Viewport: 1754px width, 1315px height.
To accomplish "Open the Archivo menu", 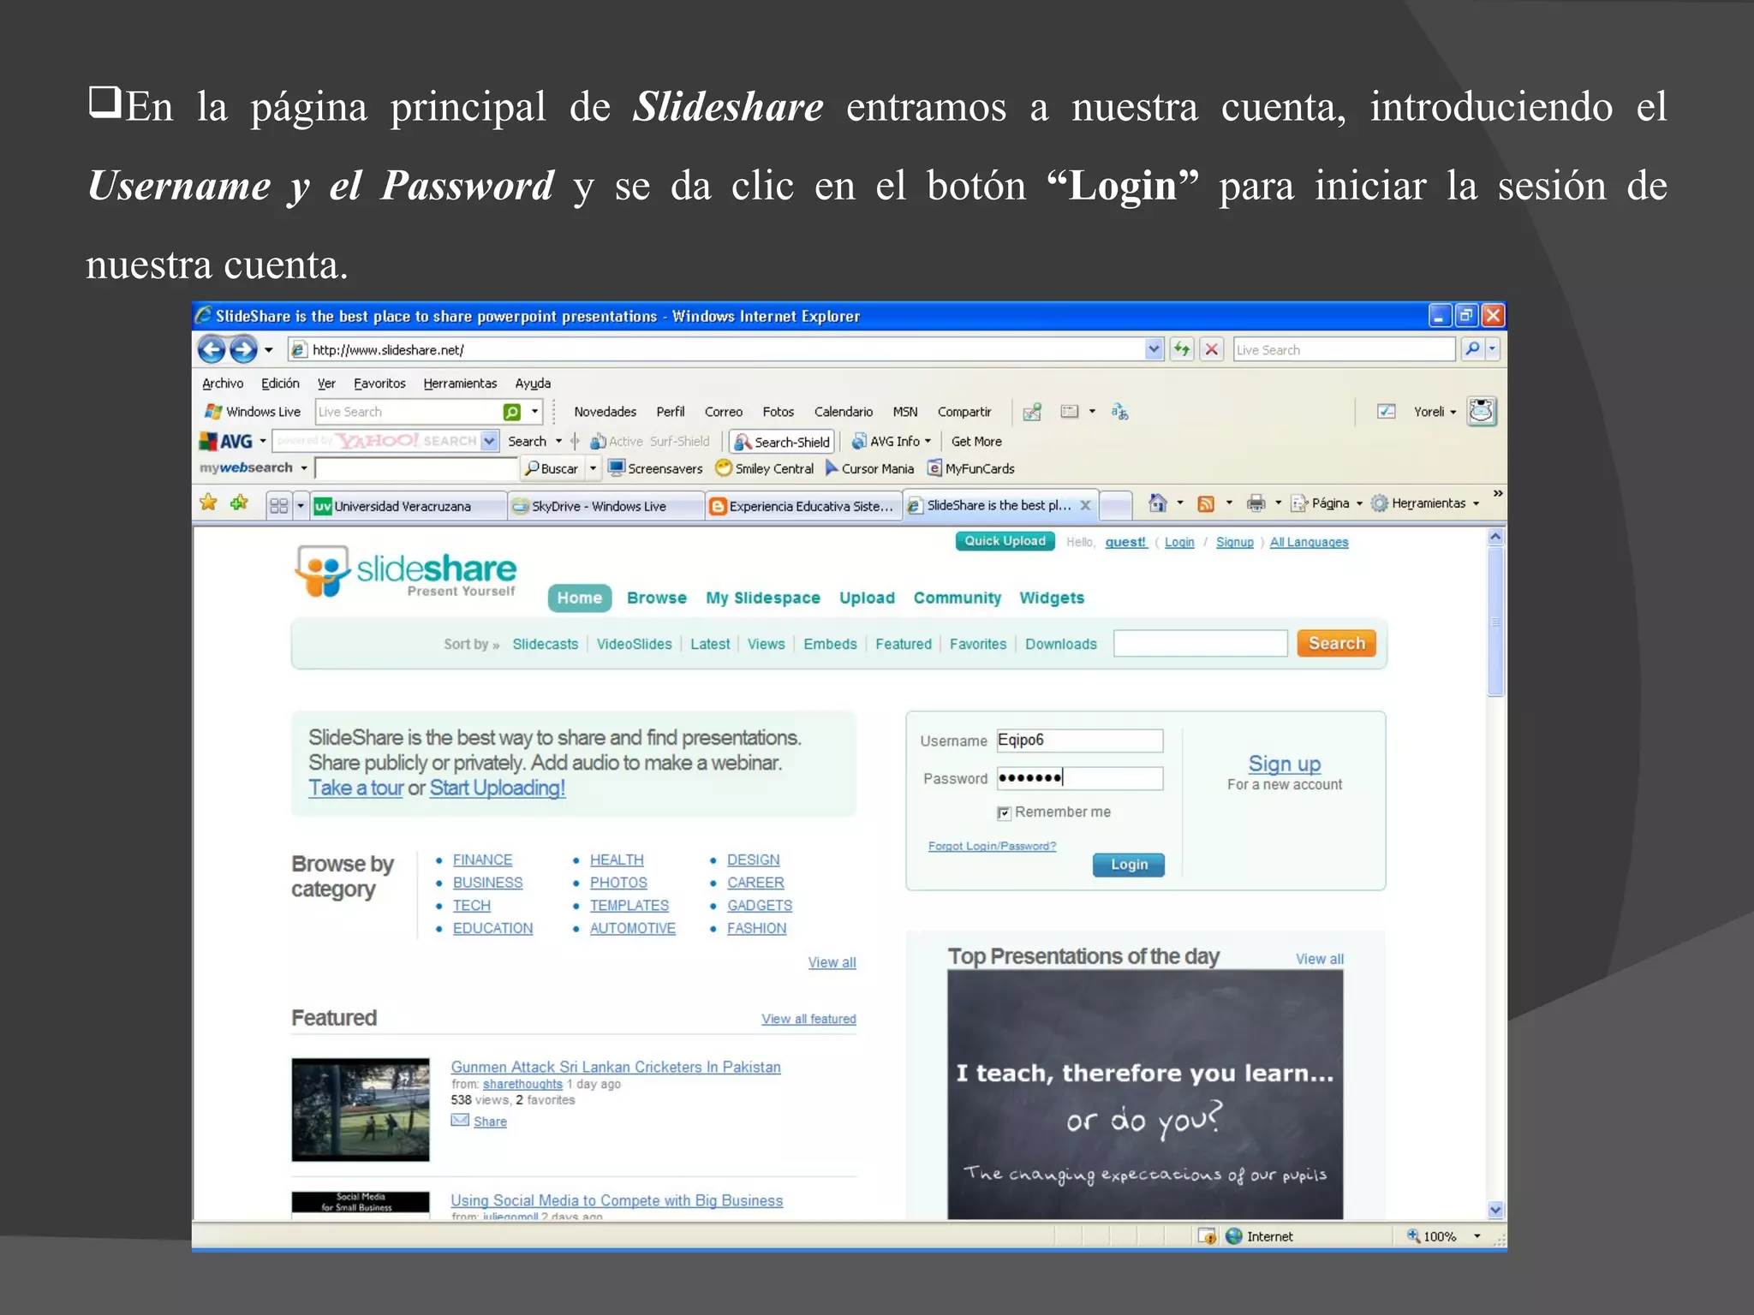I will pos(223,384).
